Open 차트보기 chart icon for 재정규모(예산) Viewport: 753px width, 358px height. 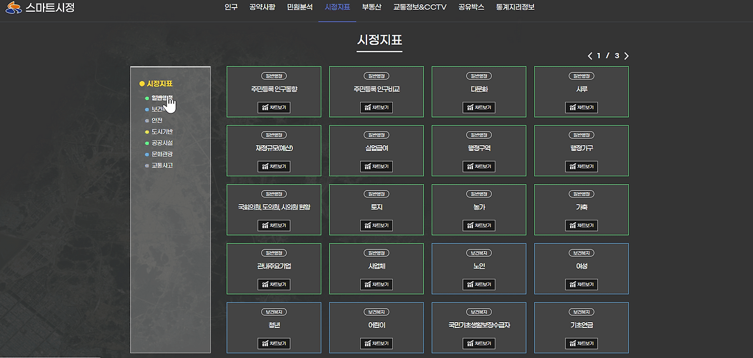[274, 166]
